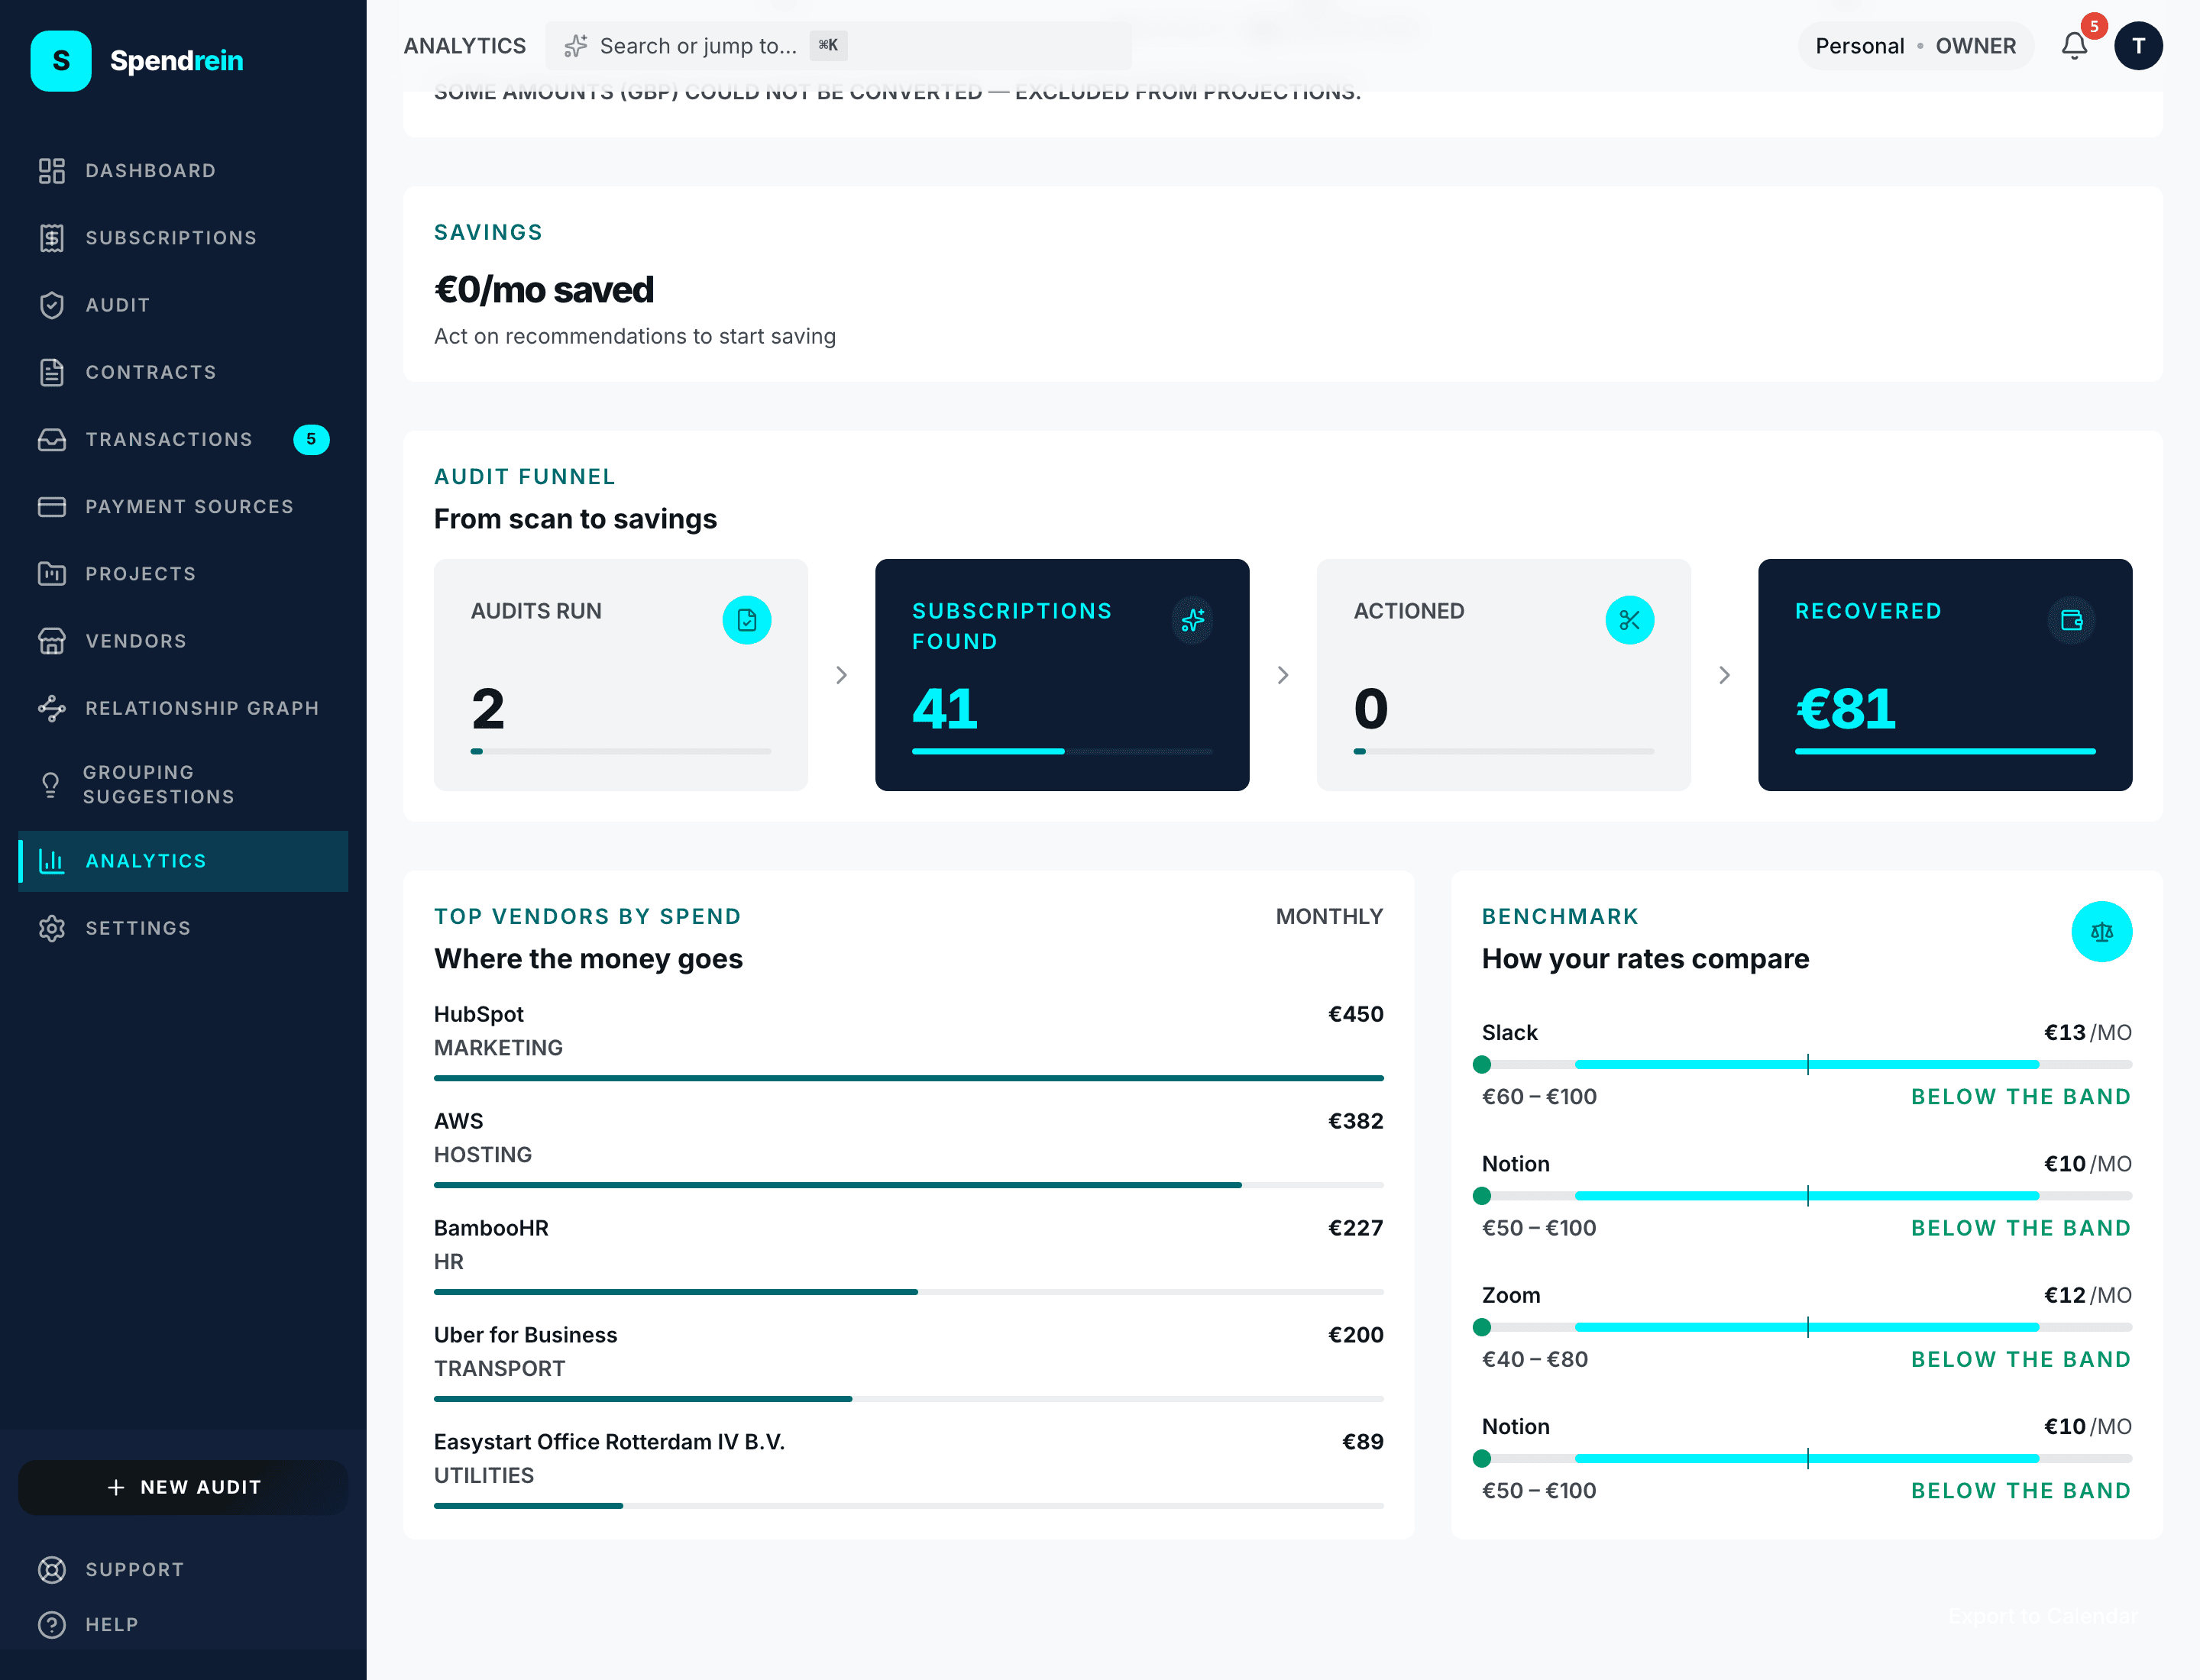Click the Actioned 0 card
The height and width of the screenshot is (1680, 2200).
(x=1503, y=675)
